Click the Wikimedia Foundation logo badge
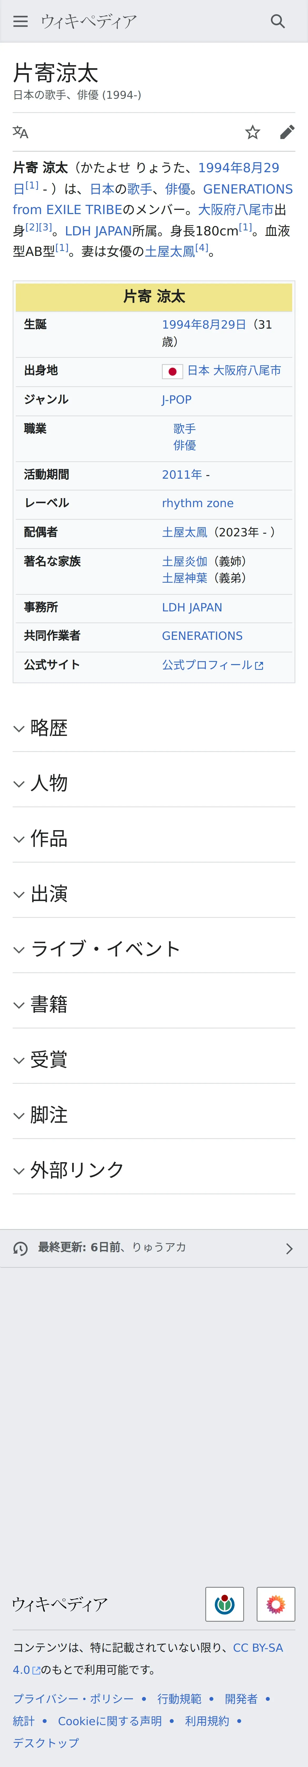The width and height of the screenshot is (308, 1767). pyautogui.click(x=224, y=1604)
